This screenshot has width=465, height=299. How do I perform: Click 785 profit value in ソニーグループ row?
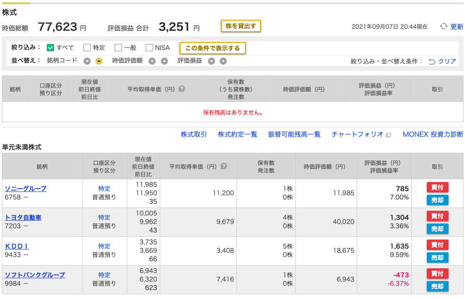tap(402, 189)
